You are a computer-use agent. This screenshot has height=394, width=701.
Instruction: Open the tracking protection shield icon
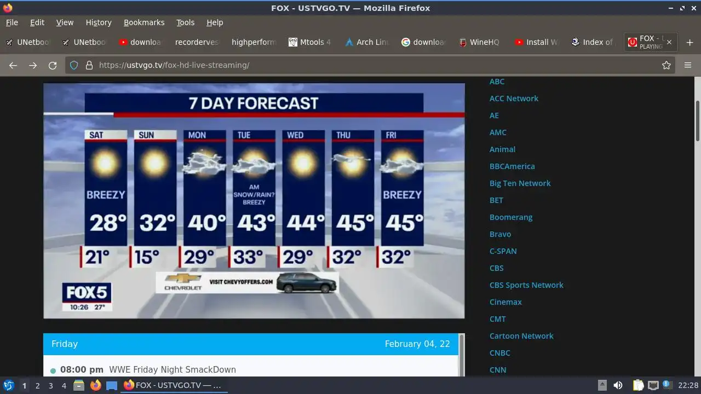(x=74, y=65)
